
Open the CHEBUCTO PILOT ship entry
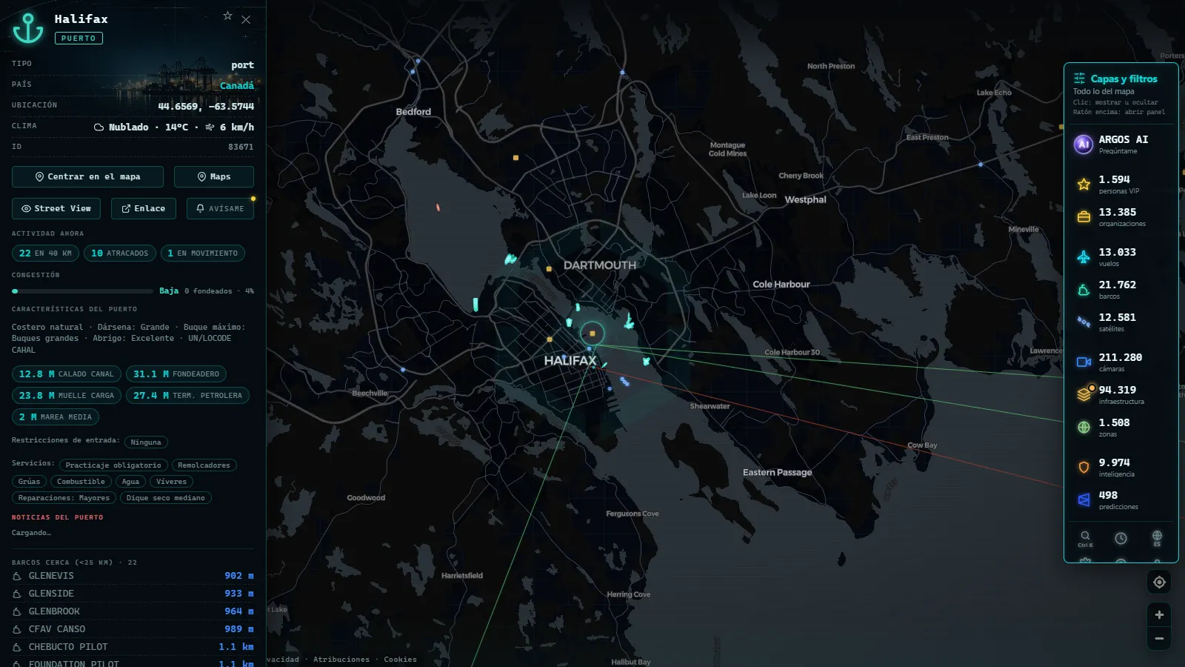click(x=133, y=647)
